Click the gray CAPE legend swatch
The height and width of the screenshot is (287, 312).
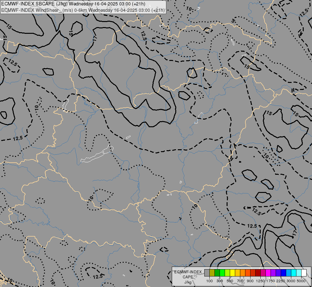[x=207, y=273]
